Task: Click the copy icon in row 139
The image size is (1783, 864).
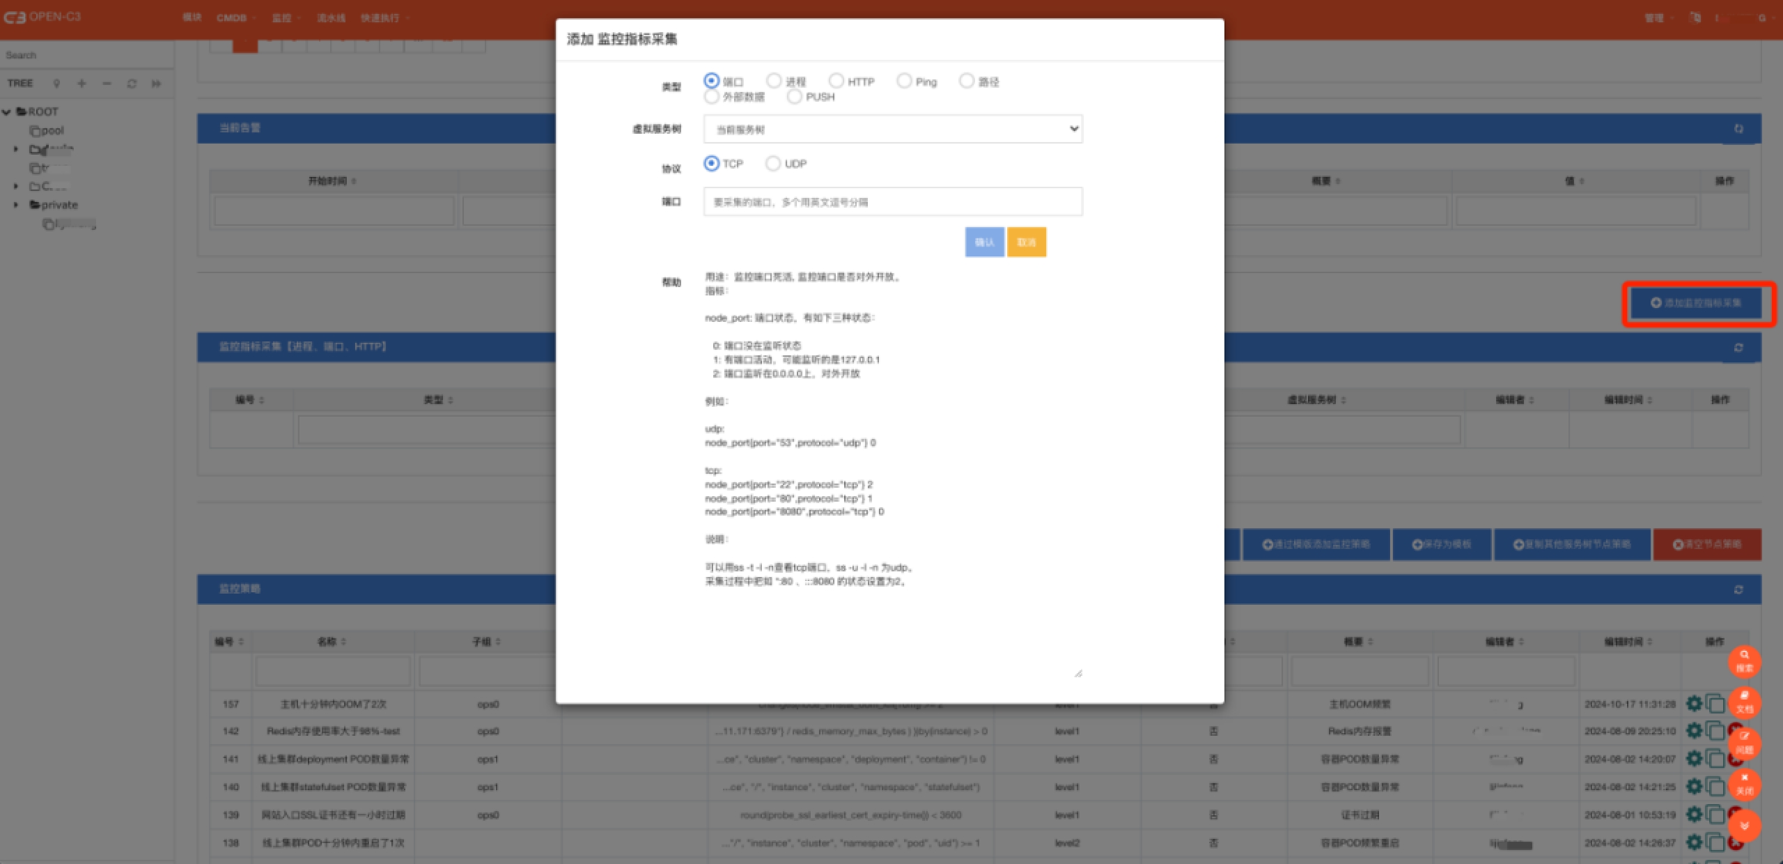Action: coord(1714,815)
